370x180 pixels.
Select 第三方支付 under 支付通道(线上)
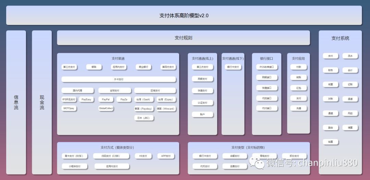[202, 67]
